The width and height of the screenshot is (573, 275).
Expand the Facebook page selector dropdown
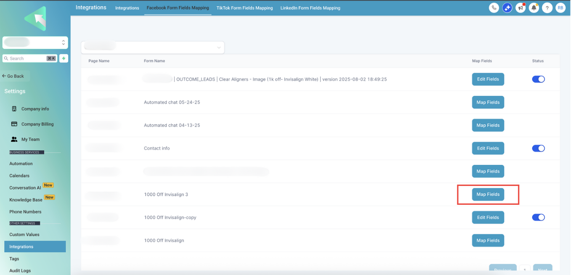(153, 48)
